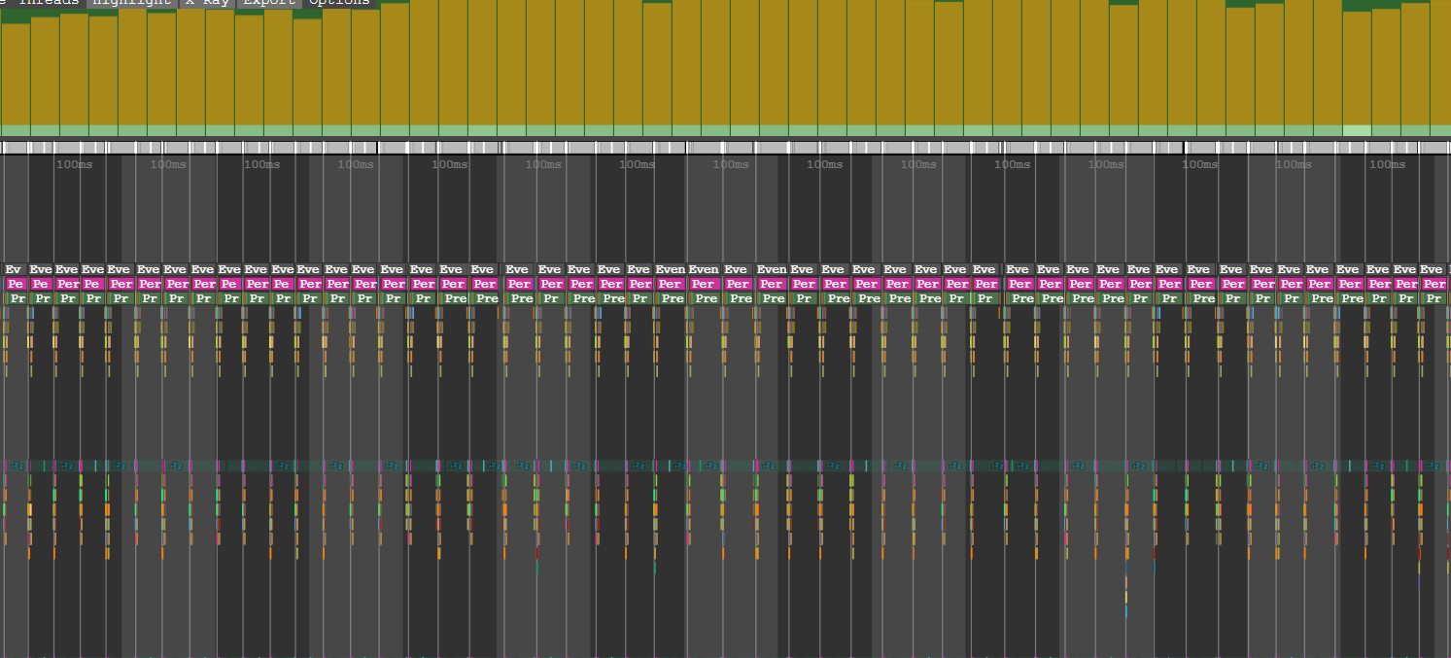Click the leftmost '100ms' time label
The image size is (1451, 658).
tap(74, 164)
